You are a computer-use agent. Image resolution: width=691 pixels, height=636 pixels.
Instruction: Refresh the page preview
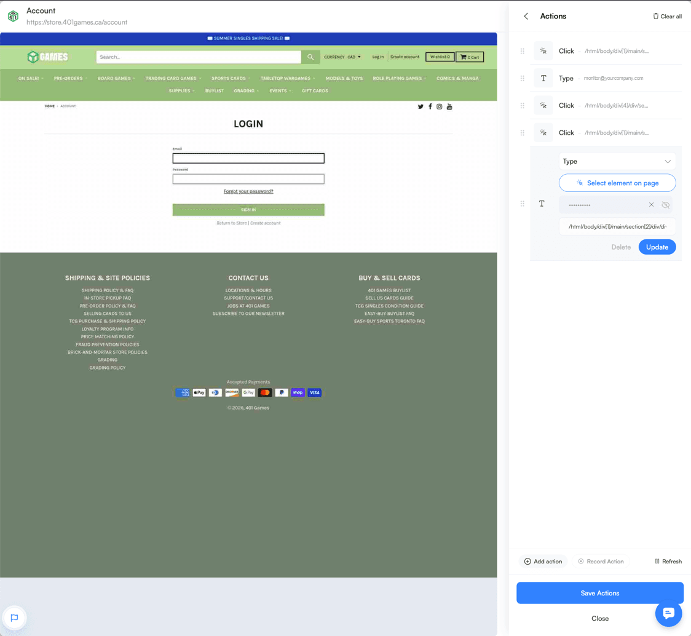[668, 562]
